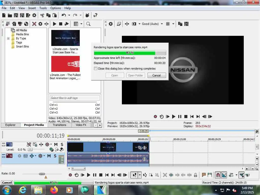Cancel rendering in the render dialog
This screenshot has width=260, height=195.
tap(156, 75)
